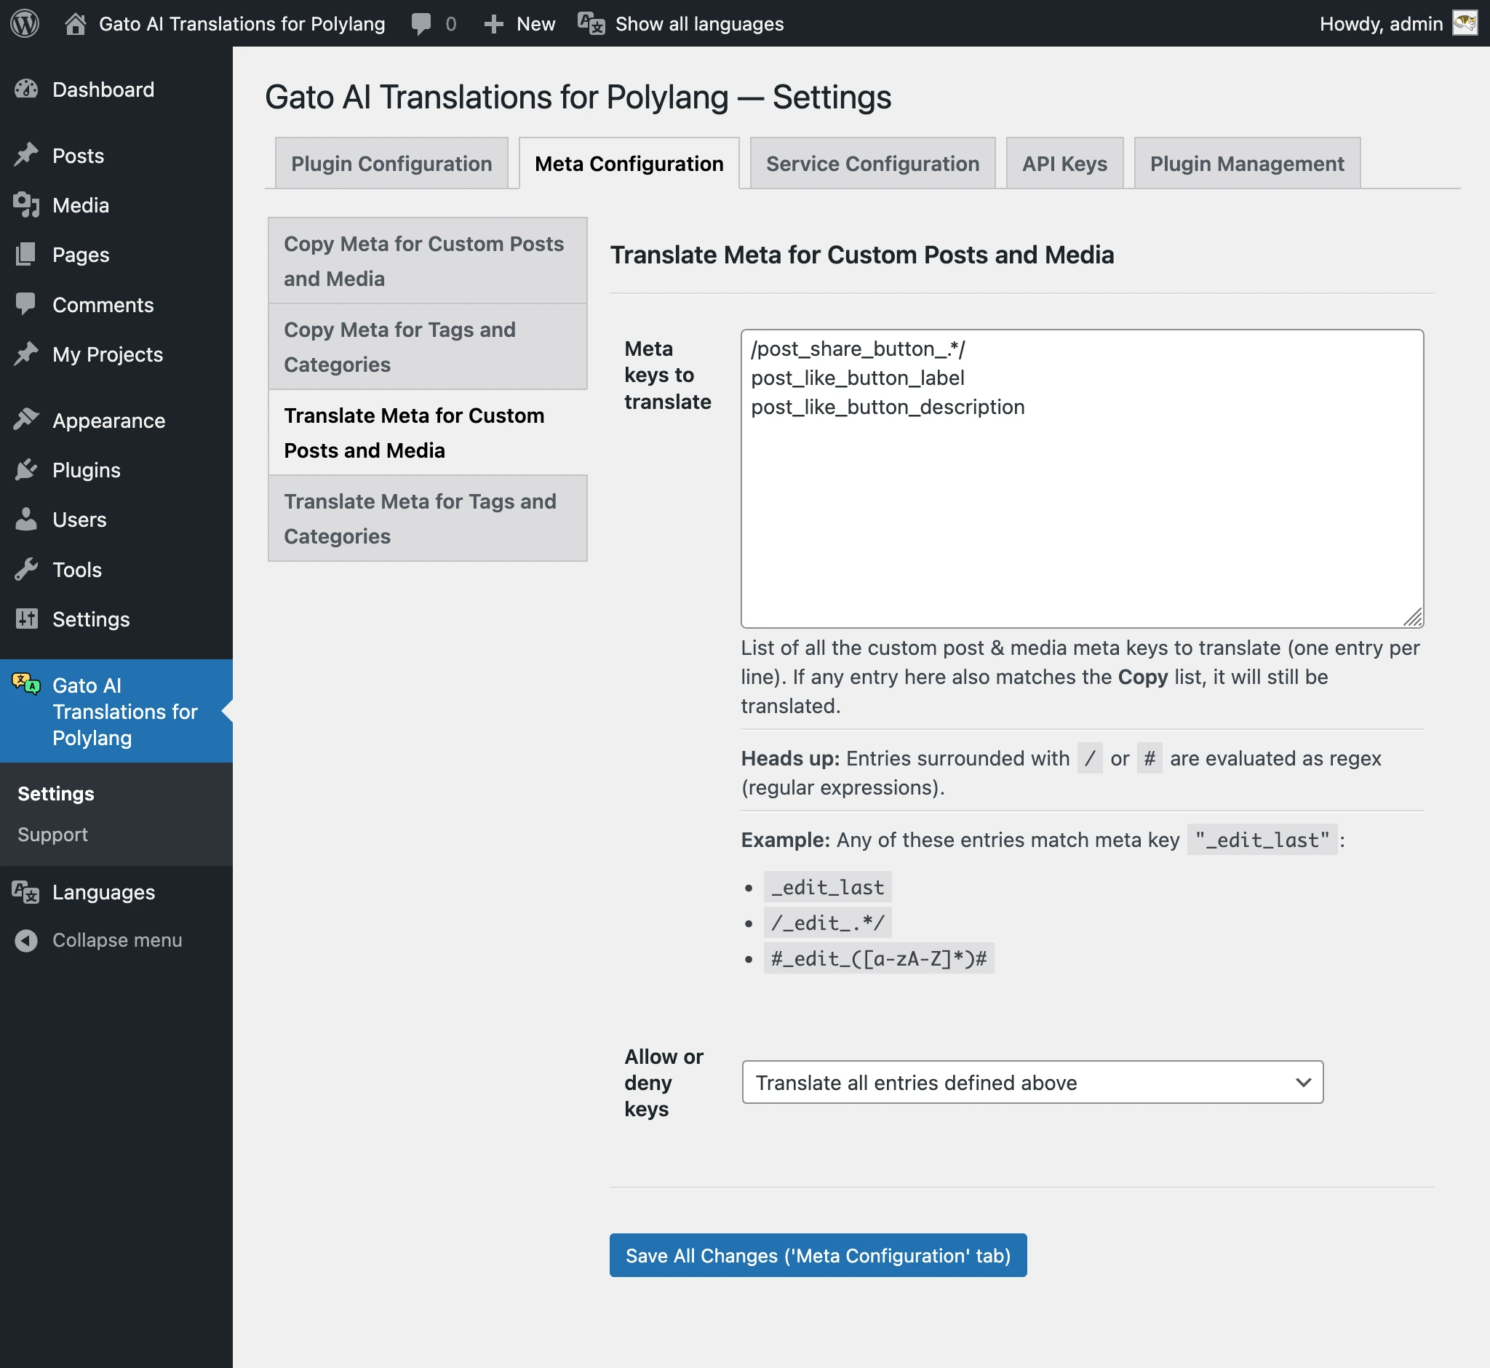
Task: Switch to the Plugin Management tab
Action: tap(1247, 164)
